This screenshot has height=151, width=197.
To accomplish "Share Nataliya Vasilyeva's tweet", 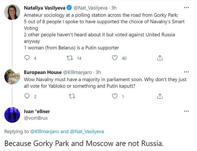I will click(x=160, y=58).
